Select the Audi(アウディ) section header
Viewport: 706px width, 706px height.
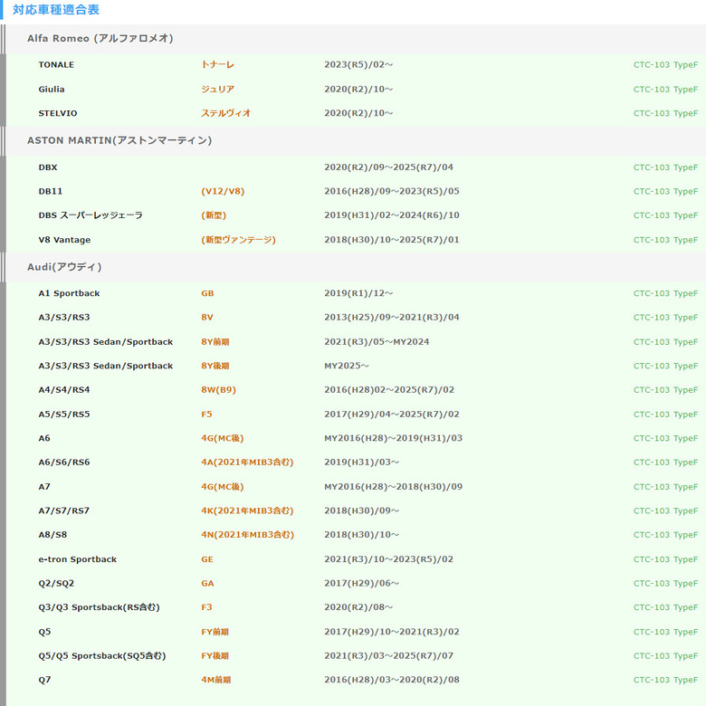click(x=64, y=267)
